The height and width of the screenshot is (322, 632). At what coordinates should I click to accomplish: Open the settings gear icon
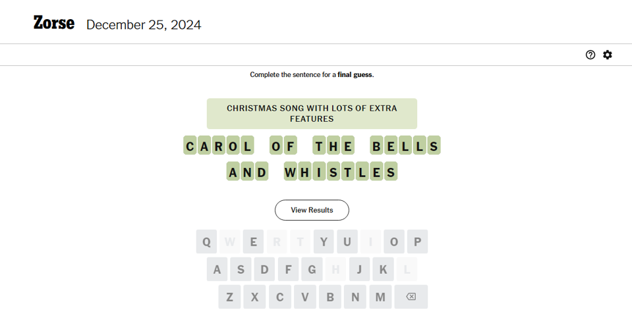[x=608, y=55]
